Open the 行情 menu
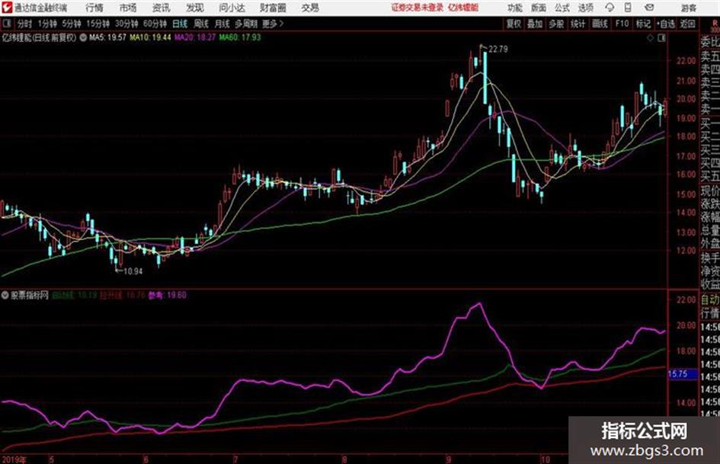This screenshot has height=464, width=720. (94, 8)
